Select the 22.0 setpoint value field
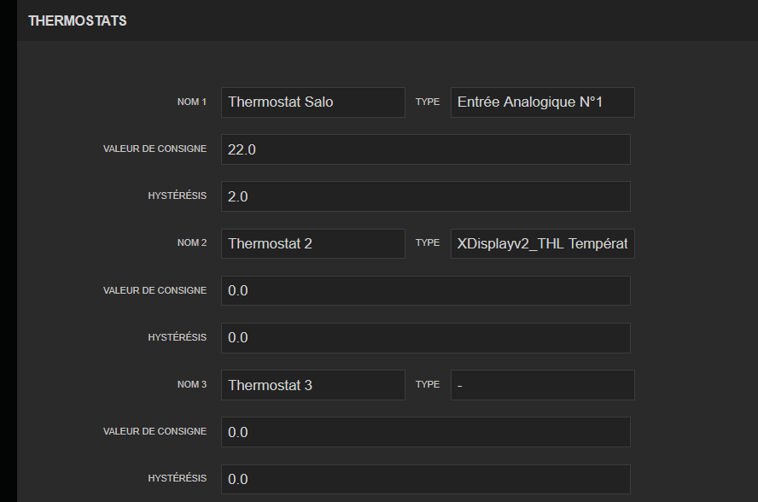 point(425,149)
